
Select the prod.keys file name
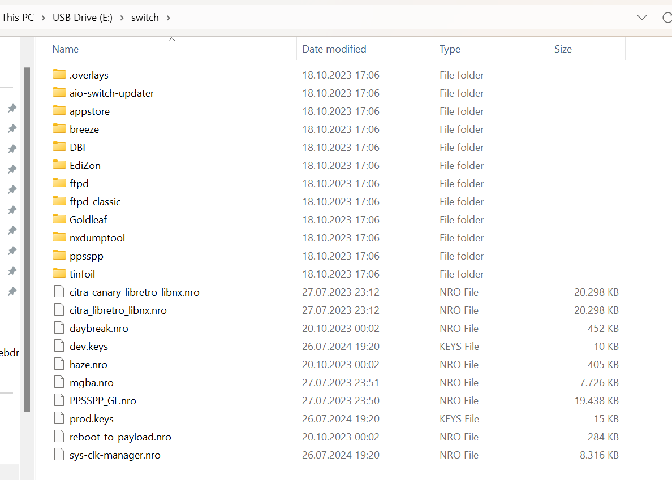[x=92, y=419]
